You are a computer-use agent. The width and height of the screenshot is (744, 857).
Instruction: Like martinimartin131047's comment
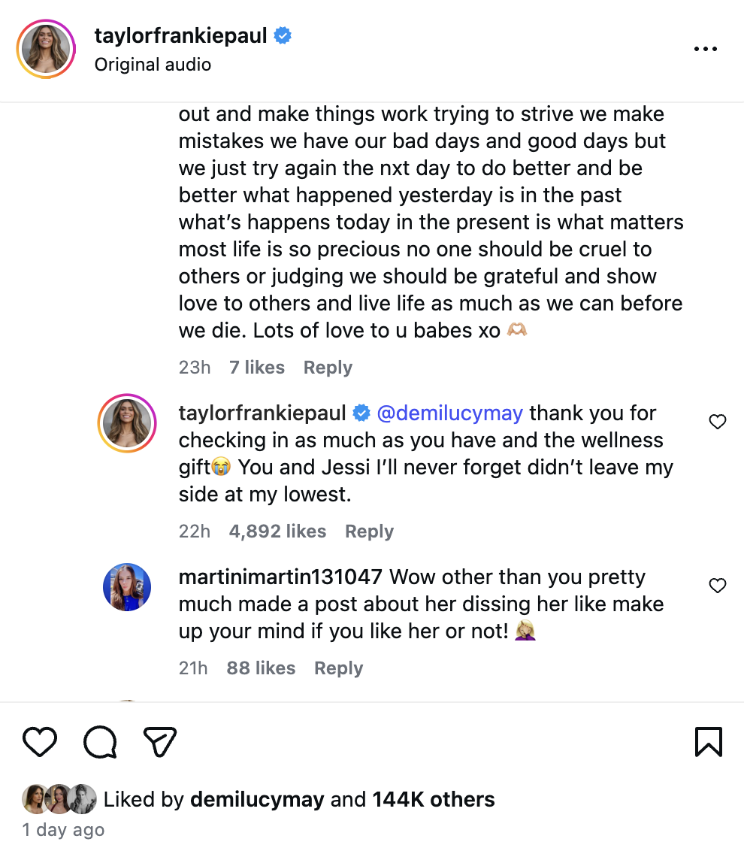[x=718, y=586]
